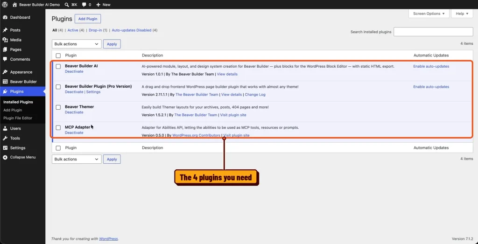Check the select-all box in table header
The height and width of the screenshot is (244, 478).
click(x=58, y=56)
